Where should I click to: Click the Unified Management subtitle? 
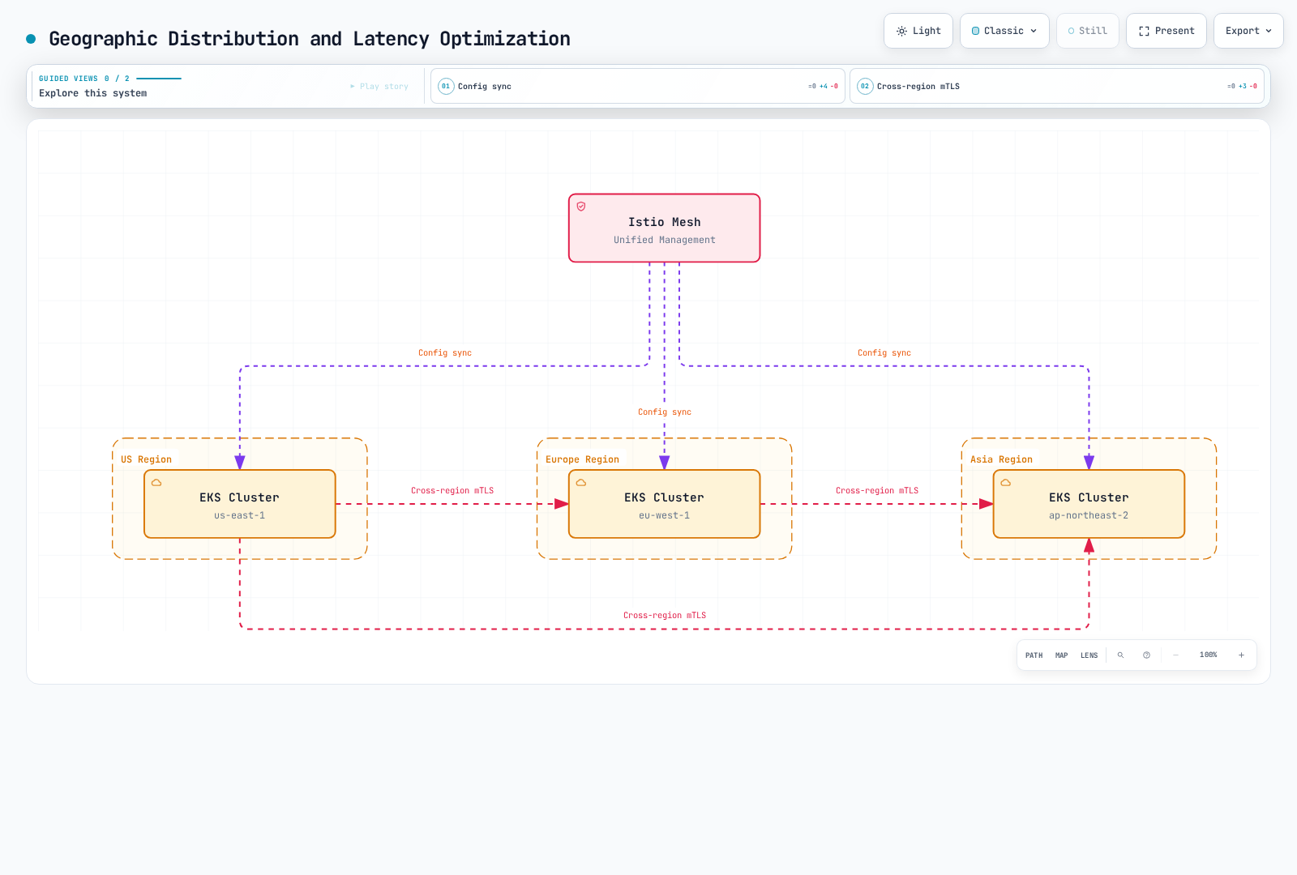[x=665, y=240]
